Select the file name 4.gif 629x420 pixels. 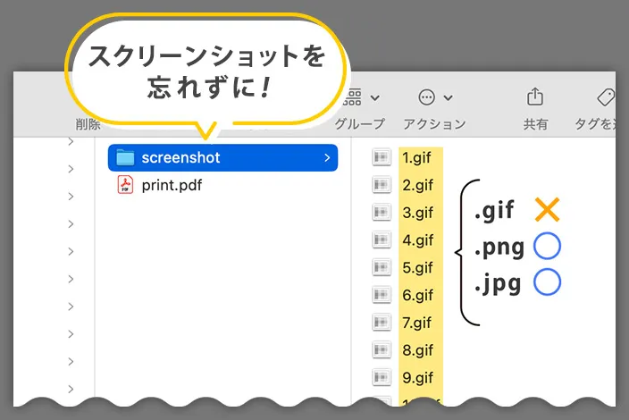point(418,240)
